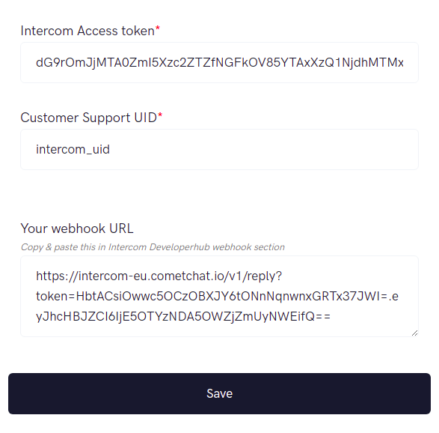The image size is (439, 433).
Task: Click the red asterisk after Support UID
Action: tap(160, 115)
